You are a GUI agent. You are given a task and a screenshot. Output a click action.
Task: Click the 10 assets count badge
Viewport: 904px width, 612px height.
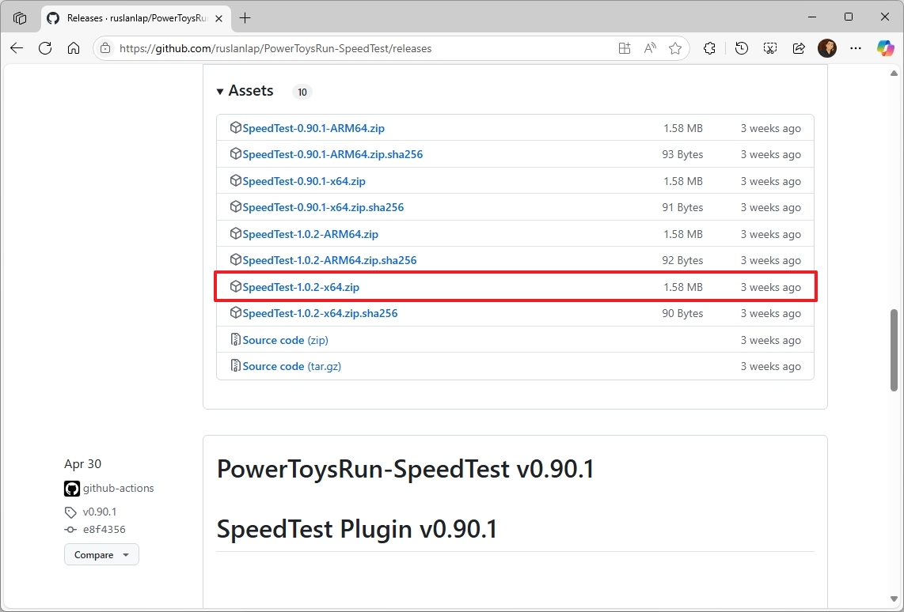pos(302,93)
